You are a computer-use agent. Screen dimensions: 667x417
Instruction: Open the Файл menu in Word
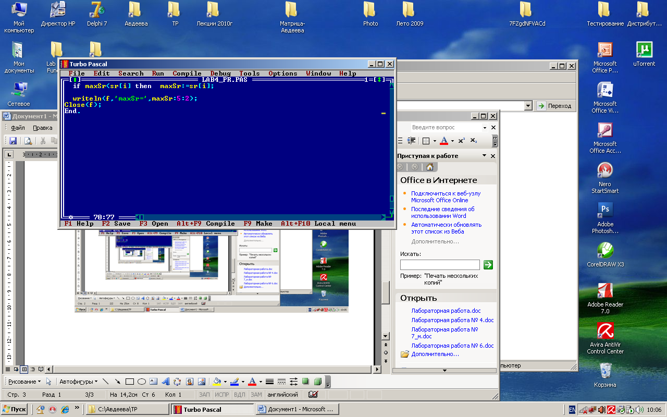click(18, 128)
